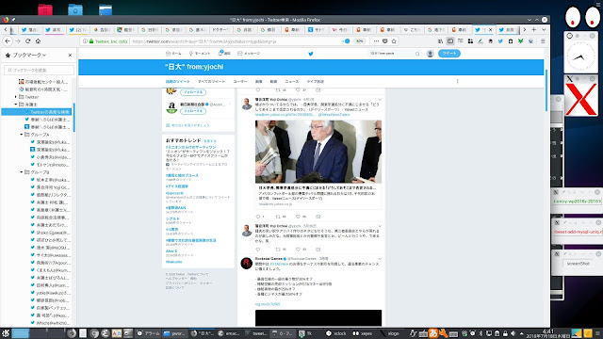This screenshot has width=603, height=339.
Task: Close the bookmarks sidebar
Action: 70,55
